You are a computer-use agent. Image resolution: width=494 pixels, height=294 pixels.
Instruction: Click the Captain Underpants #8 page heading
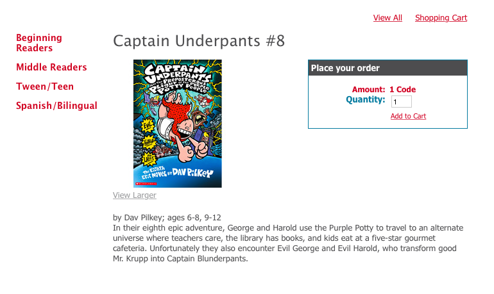[x=199, y=42]
